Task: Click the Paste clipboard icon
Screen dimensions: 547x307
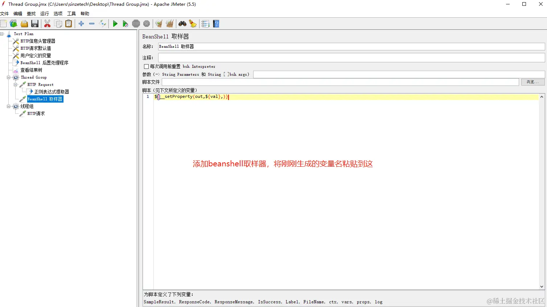Action: 69,24
